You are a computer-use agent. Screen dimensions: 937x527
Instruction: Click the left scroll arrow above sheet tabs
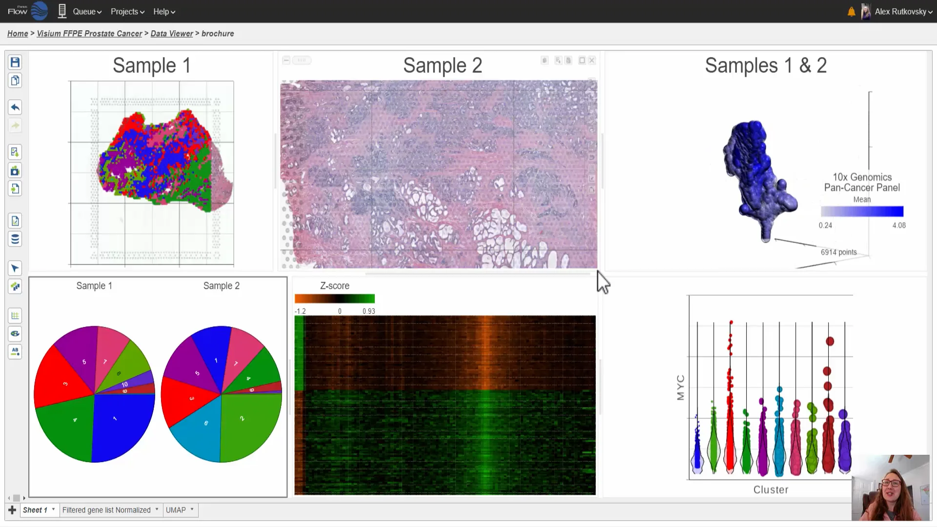pos(9,498)
